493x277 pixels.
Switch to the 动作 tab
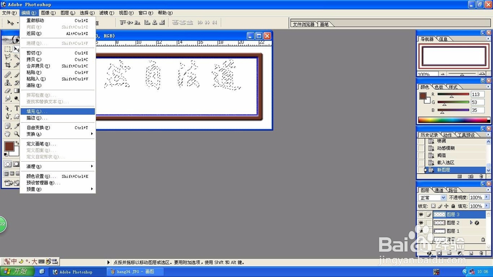(448, 135)
